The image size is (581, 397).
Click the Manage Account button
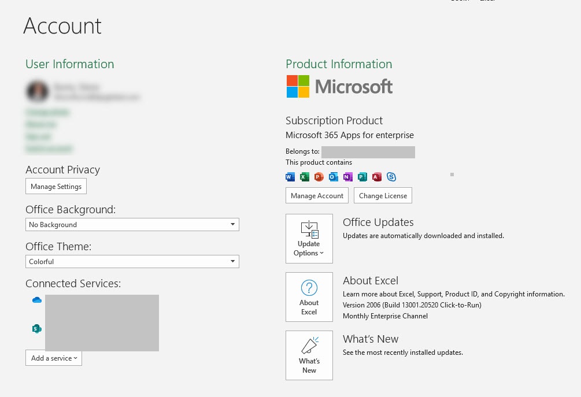click(317, 195)
